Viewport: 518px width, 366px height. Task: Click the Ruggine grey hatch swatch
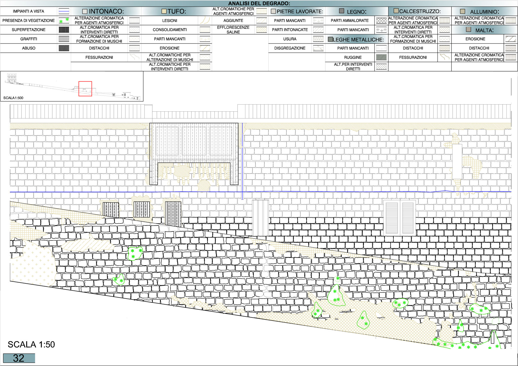point(381,57)
